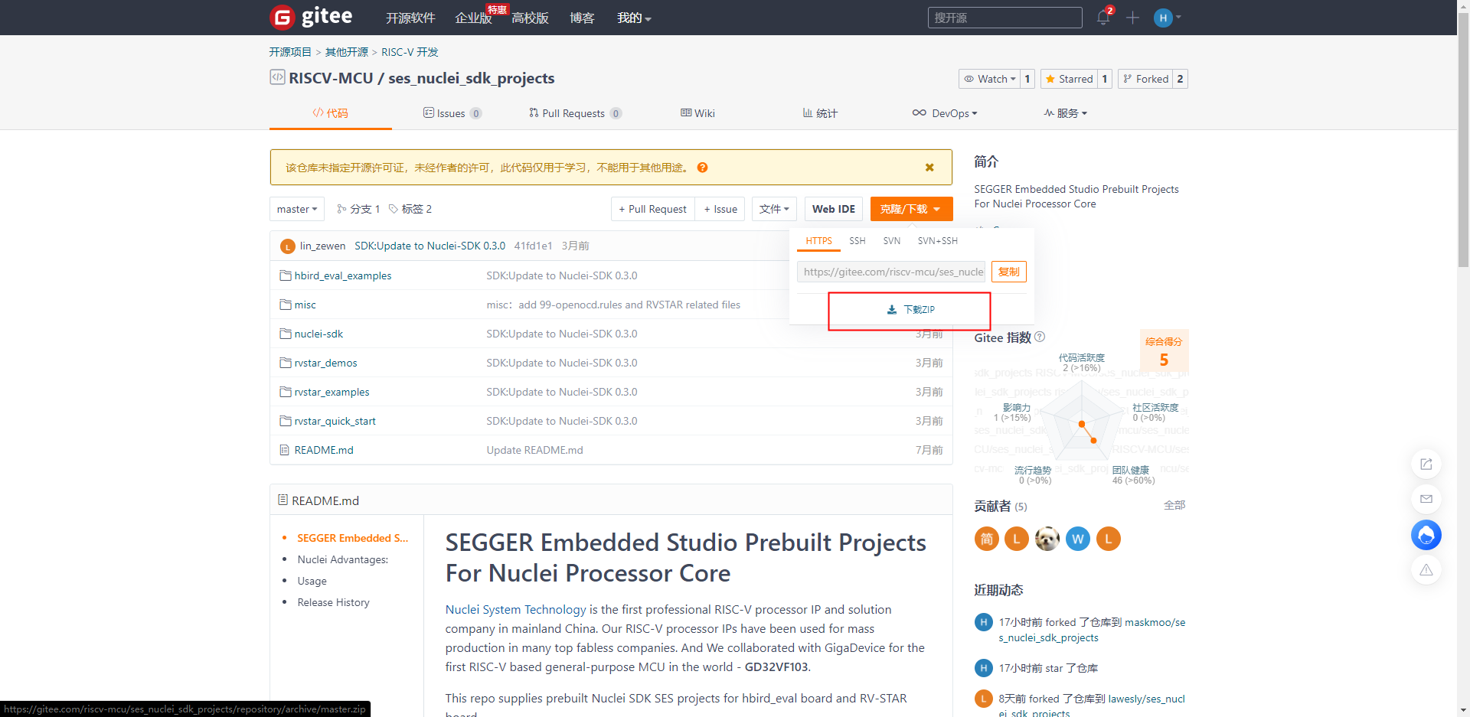Click the Gitee logo in the header
Viewport: 1470px width, 717px height.
pyautogui.click(x=312, y=17)
